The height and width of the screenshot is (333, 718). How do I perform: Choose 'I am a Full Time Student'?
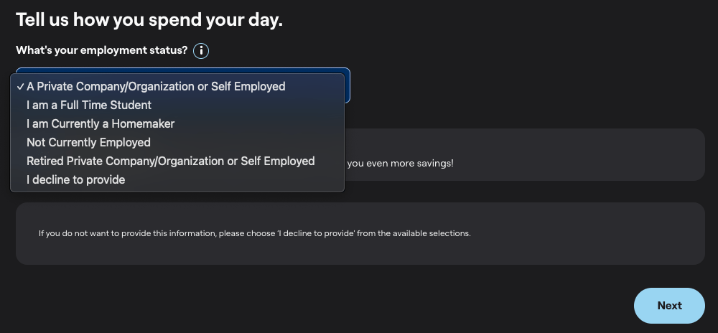pyautogui.click(x=89, y=105)
